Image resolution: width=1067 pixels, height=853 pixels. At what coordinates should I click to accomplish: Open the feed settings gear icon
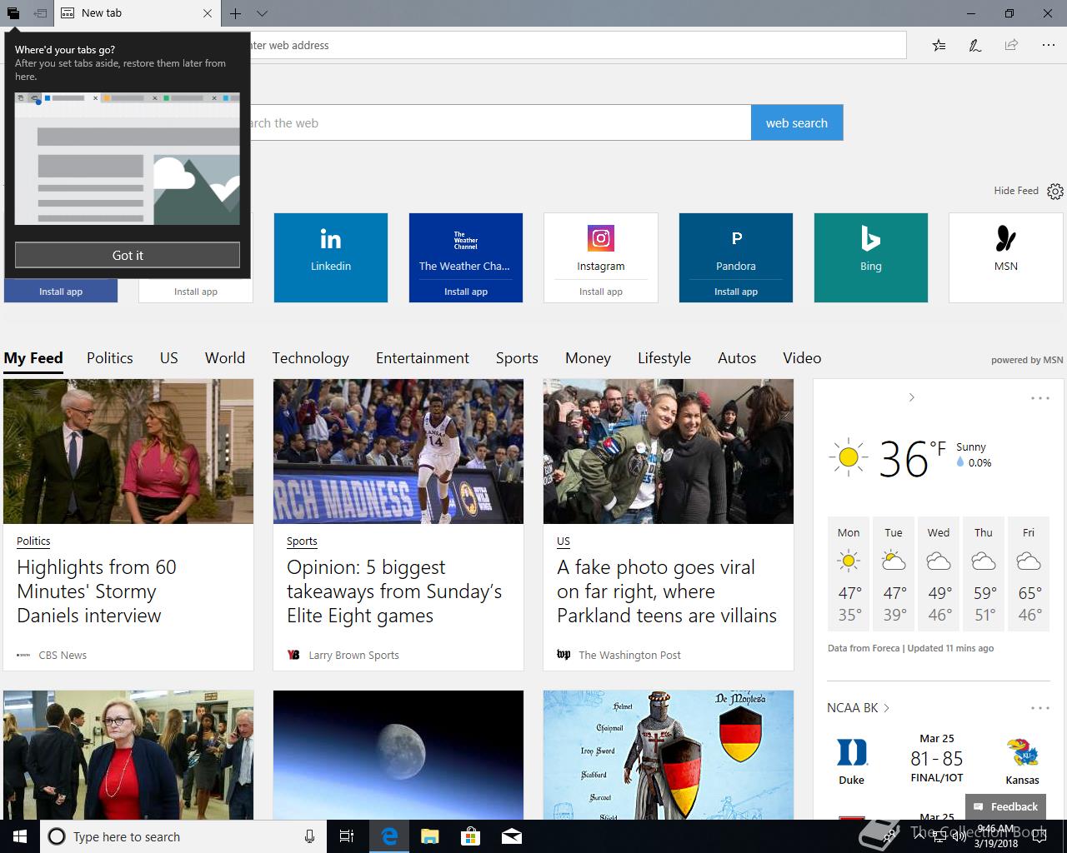click(x=1055, y=191)
